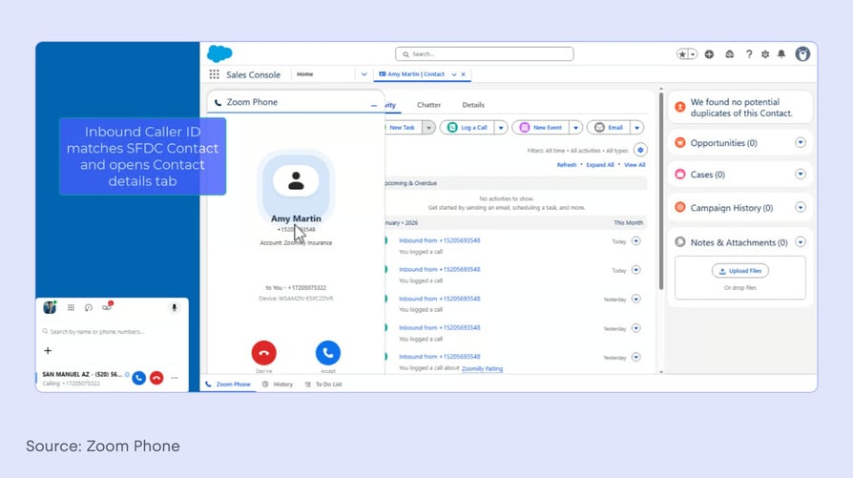Open the keypad icon in Zoom client
This screenshot has height=478, width=853.
tap(71, 308)
